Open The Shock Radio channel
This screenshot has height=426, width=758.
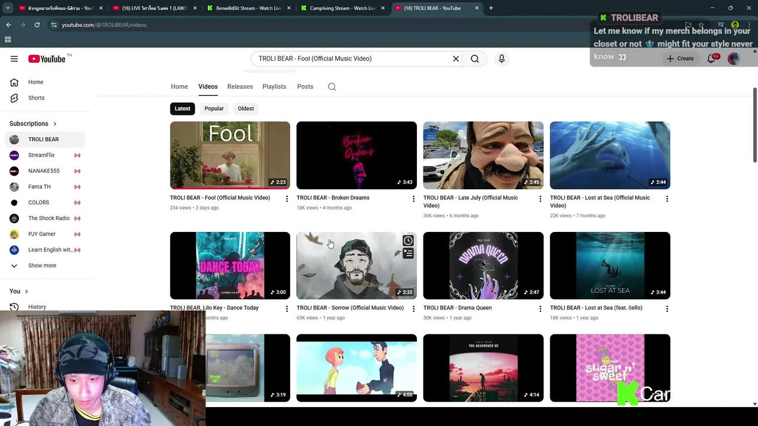tap(45, 218)
